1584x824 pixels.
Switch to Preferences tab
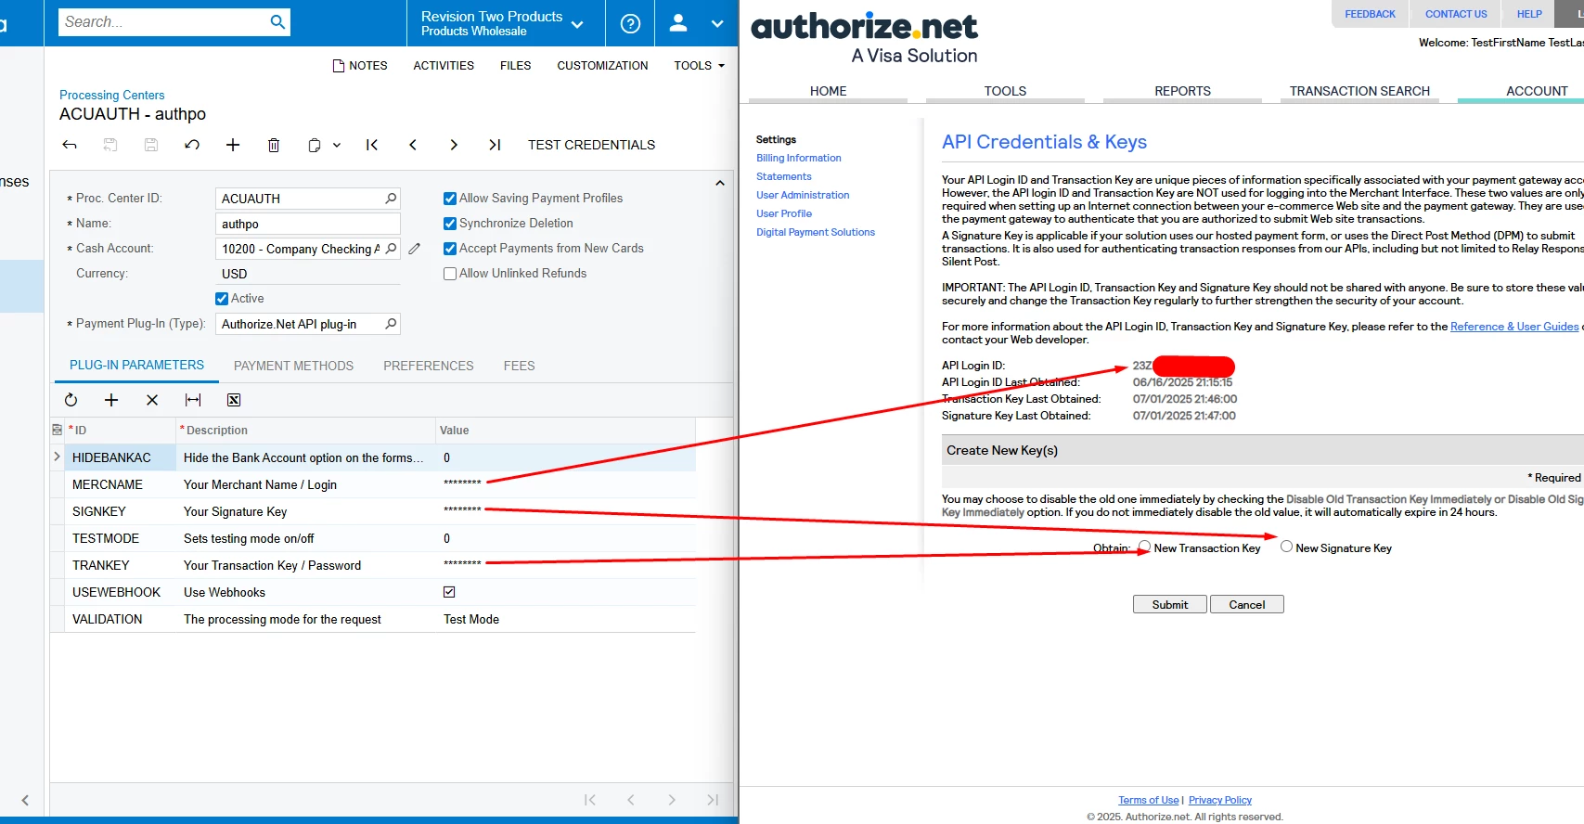[429, 366]
